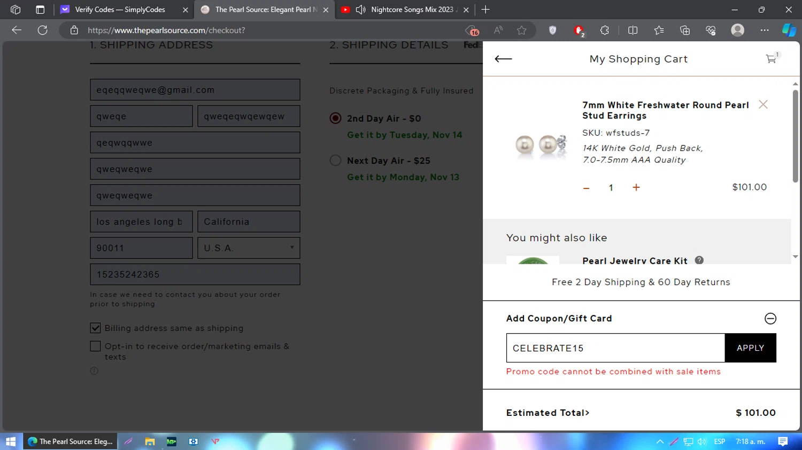Image resolution: width=802 pixels, height=450 pixels.
Task: Open the Extensions menu
Action: pyautogui.click(x=605, y=30)
